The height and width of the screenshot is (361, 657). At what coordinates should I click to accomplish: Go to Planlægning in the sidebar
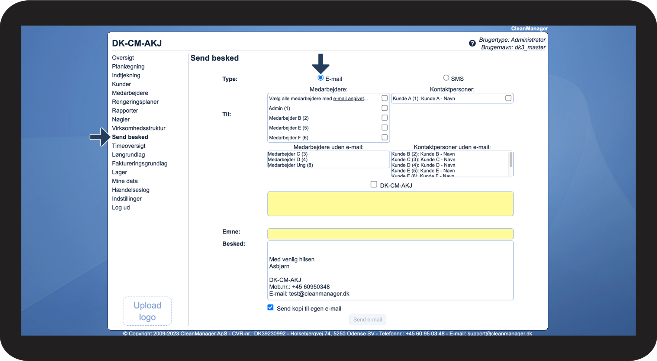click(x=128, y=67)
